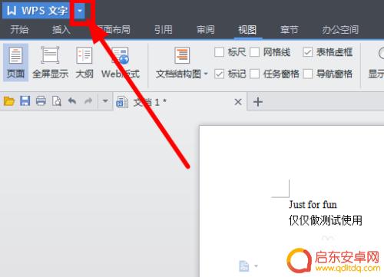The height and width of the screenshot is (277, 384).
Task: Go to the 章节 tab
Action: coord(289,30)
